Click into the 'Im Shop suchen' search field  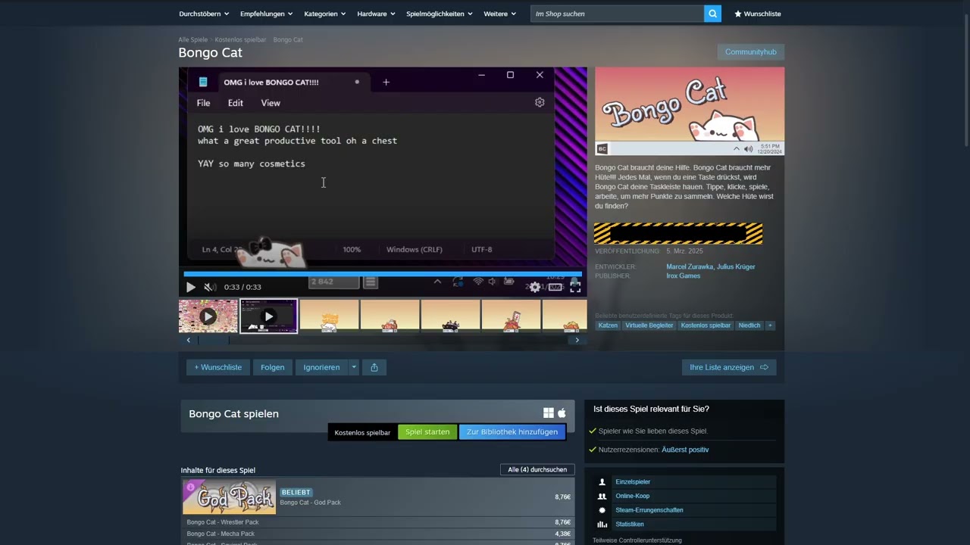pos(617,14)
